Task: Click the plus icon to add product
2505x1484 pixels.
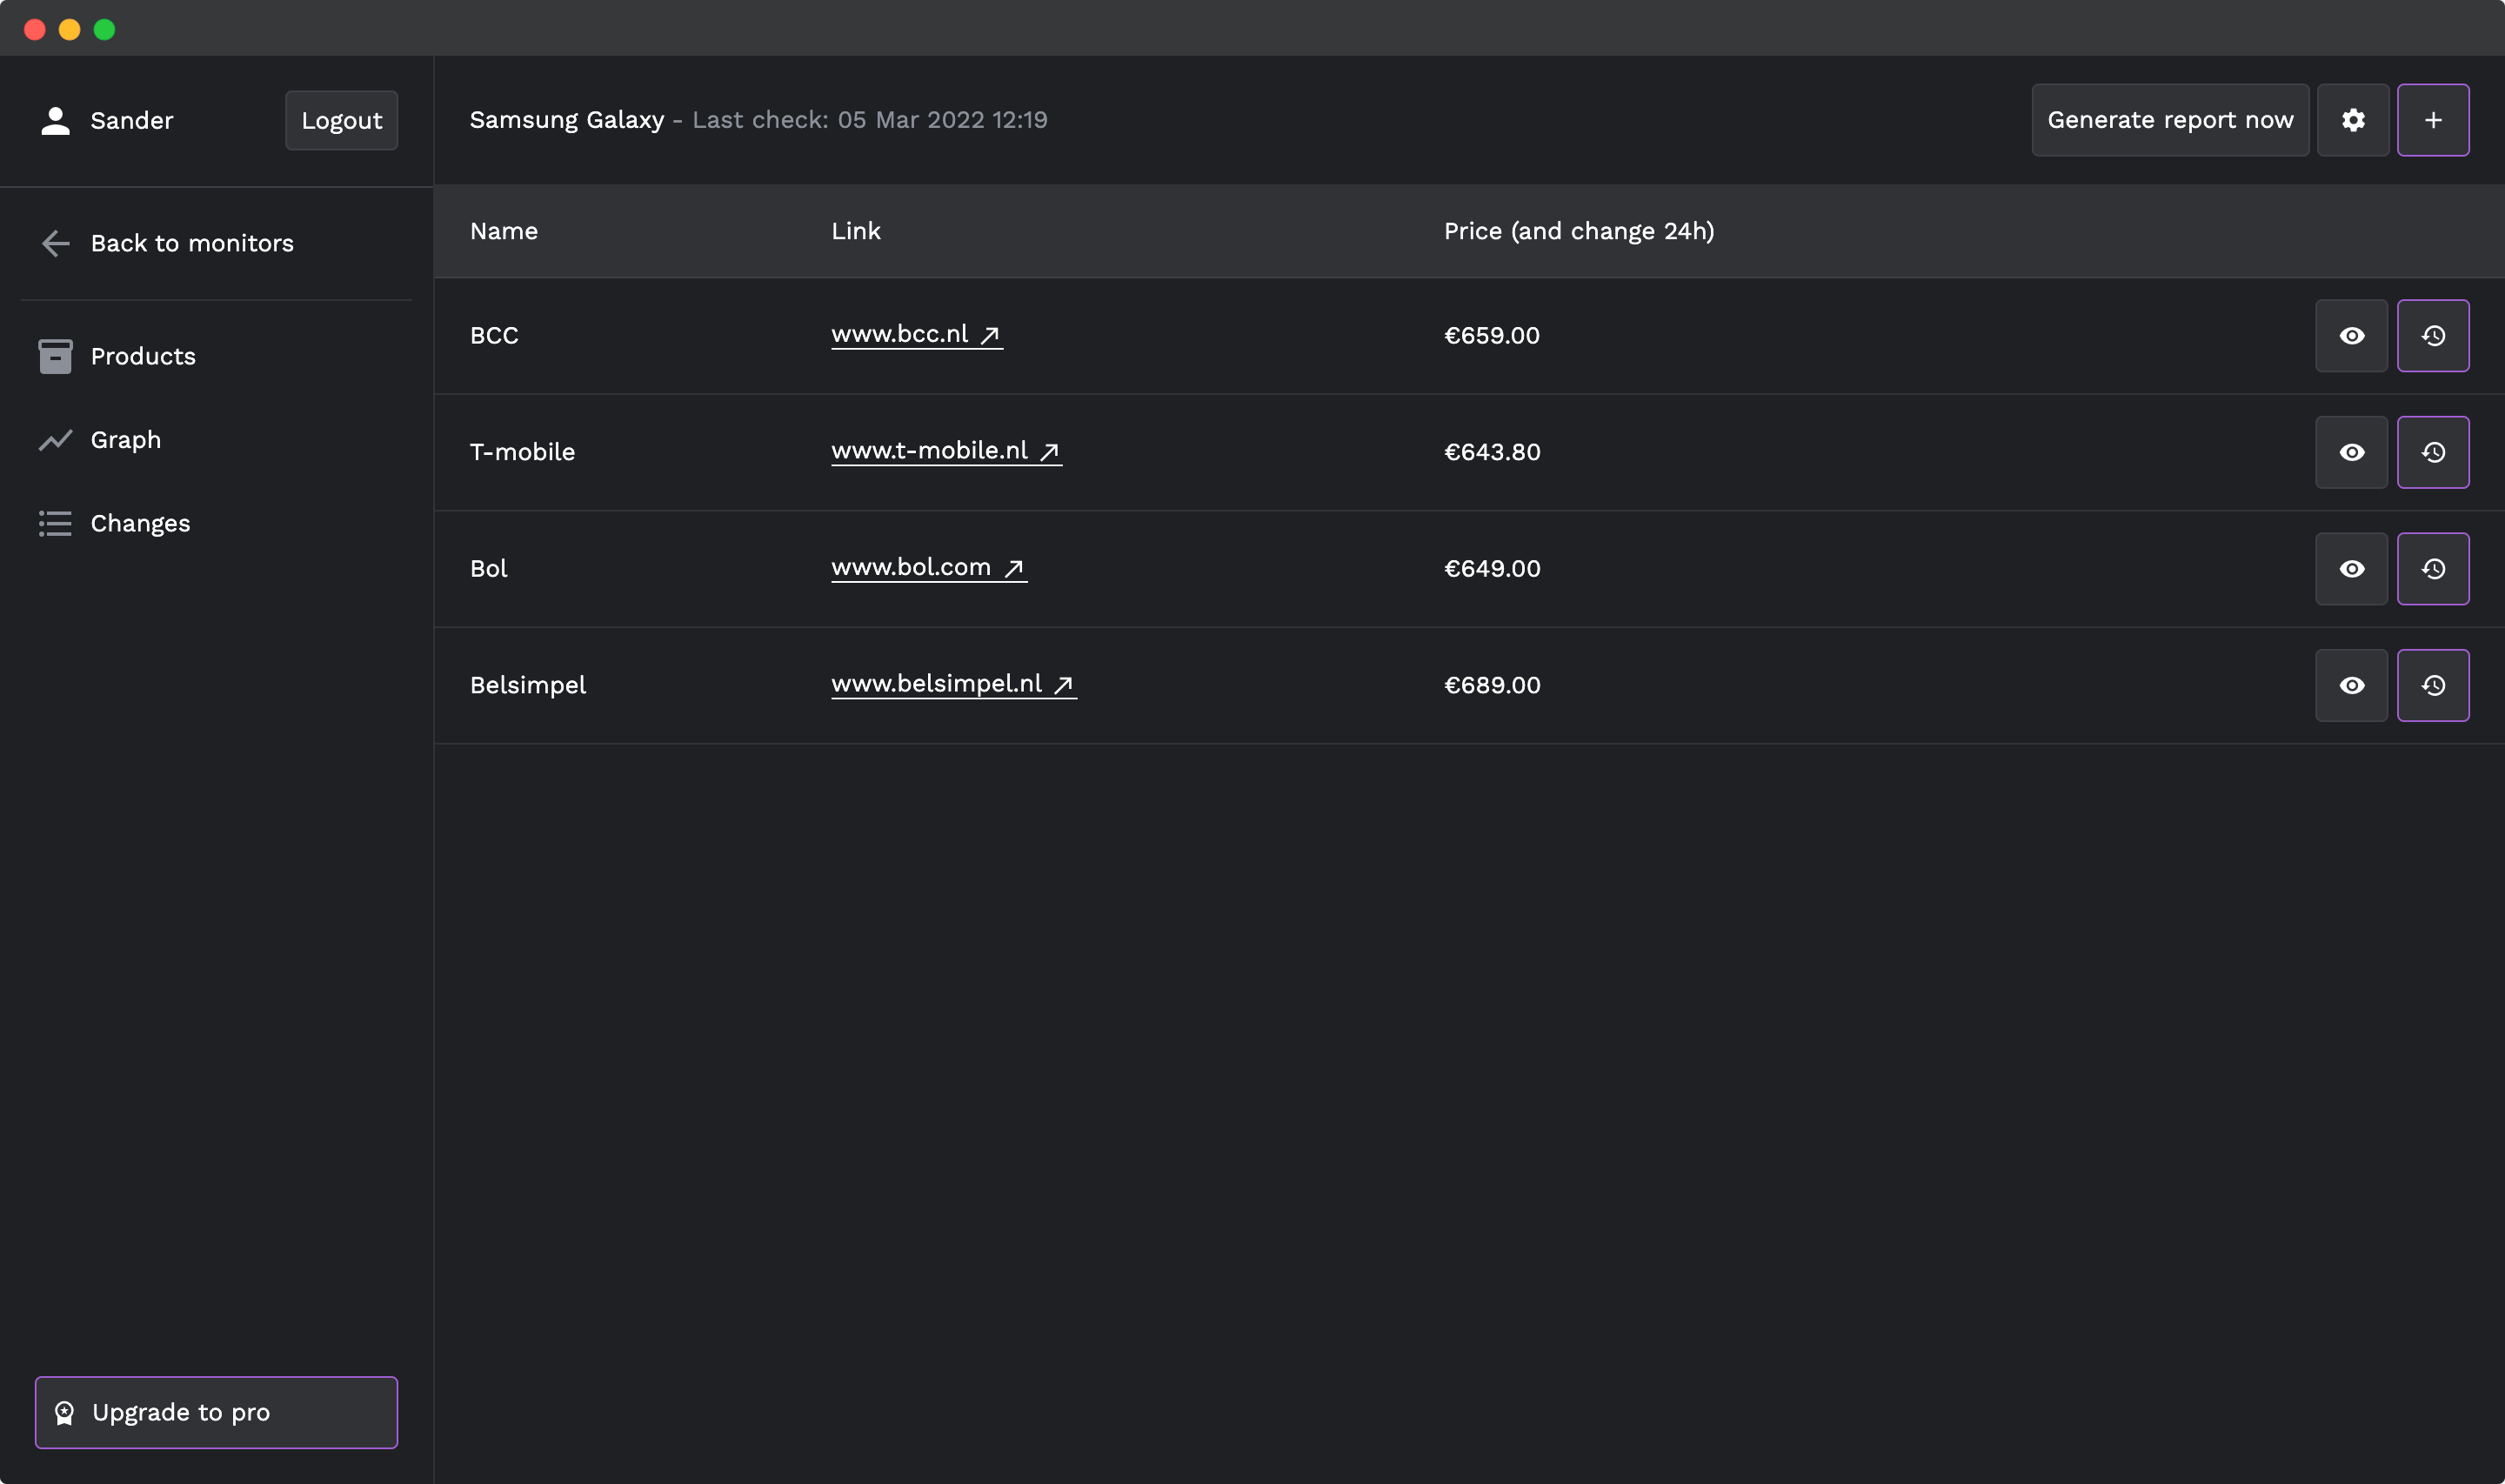Action: pos(2432,120)
